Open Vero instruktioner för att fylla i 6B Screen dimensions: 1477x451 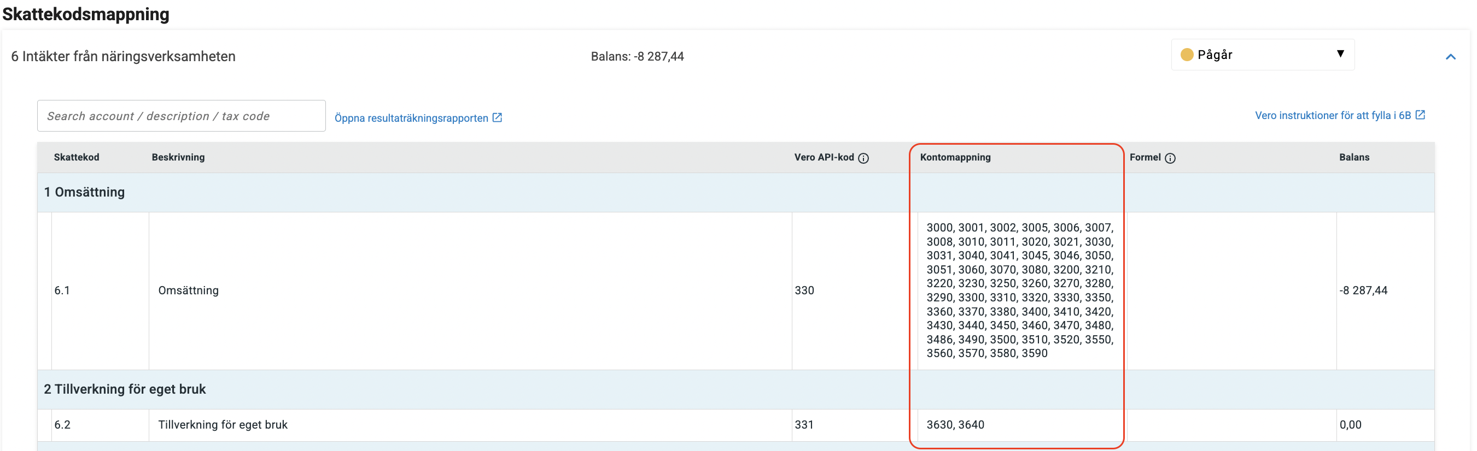coord(1332,116)
